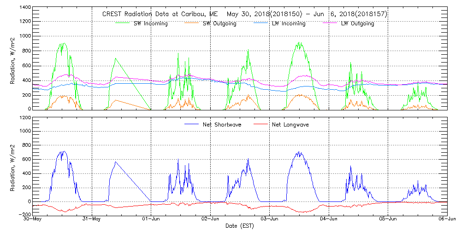Click the '02-Jun' x-axis date label
The width and height of the screenshot is (461, 230).
211,220
